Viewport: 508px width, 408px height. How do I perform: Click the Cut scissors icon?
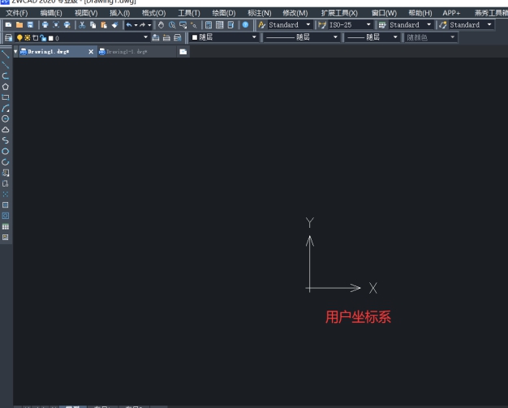click(x=82, y=25)
